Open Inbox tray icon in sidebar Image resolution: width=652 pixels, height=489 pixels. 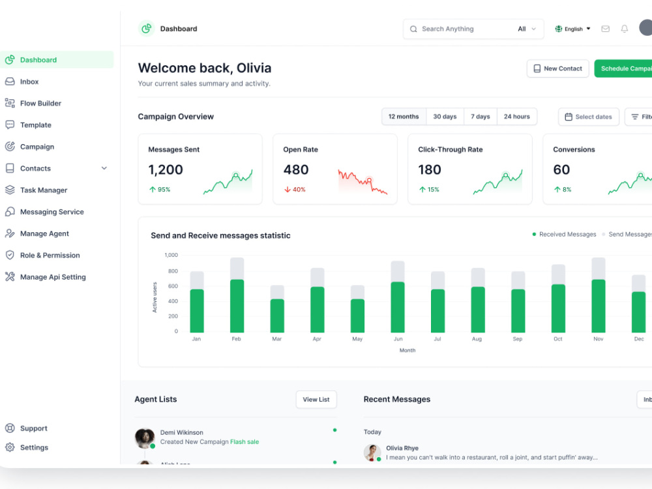pyautogui.click(x=10, y=81)
